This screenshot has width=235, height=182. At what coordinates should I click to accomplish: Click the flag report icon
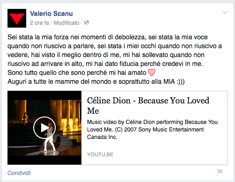coord(220,172)
